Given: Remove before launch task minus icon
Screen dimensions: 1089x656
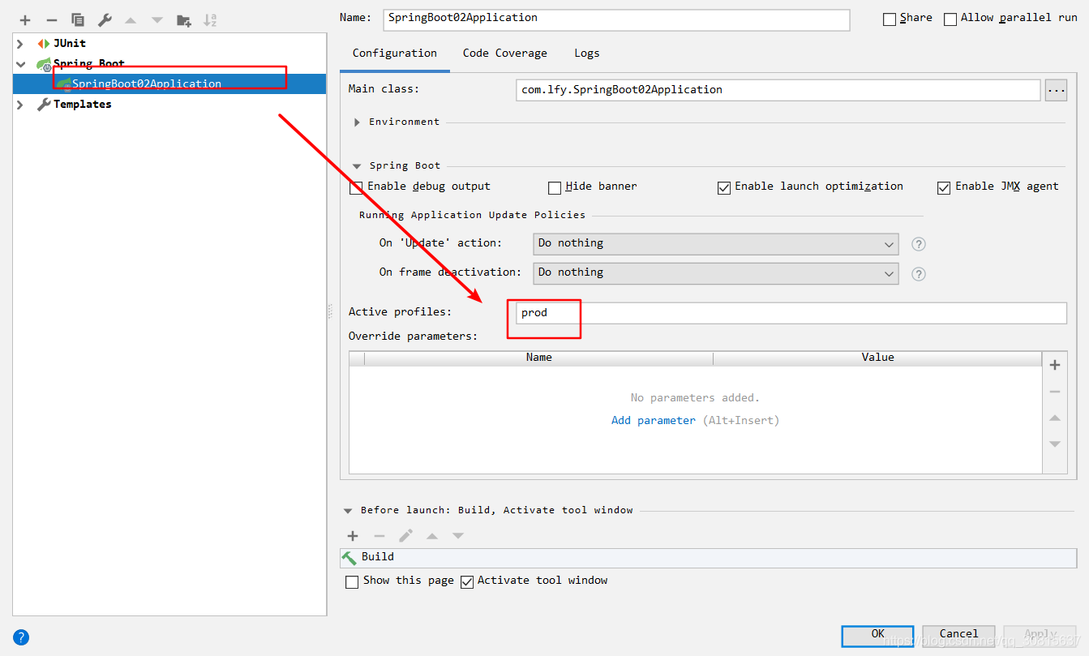Looking at the screenshot, I should click(379, 535).
